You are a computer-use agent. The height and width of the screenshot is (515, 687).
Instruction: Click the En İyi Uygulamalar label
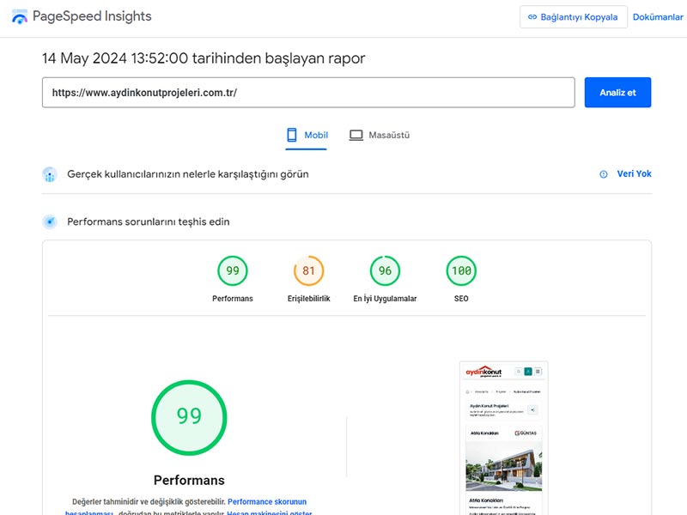(x=385, y=299)
